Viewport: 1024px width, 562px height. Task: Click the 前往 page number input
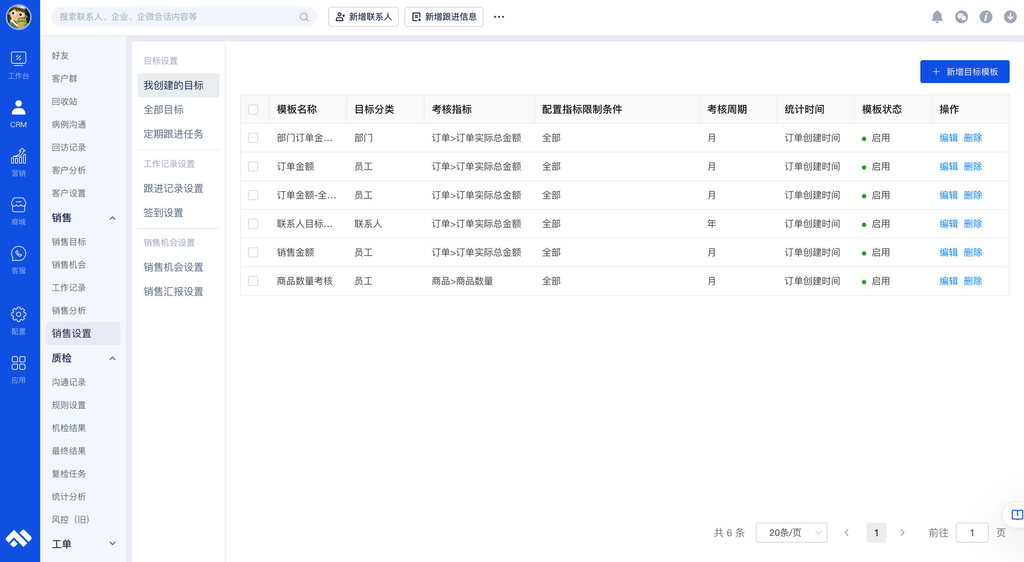click(x=972, y=532)
